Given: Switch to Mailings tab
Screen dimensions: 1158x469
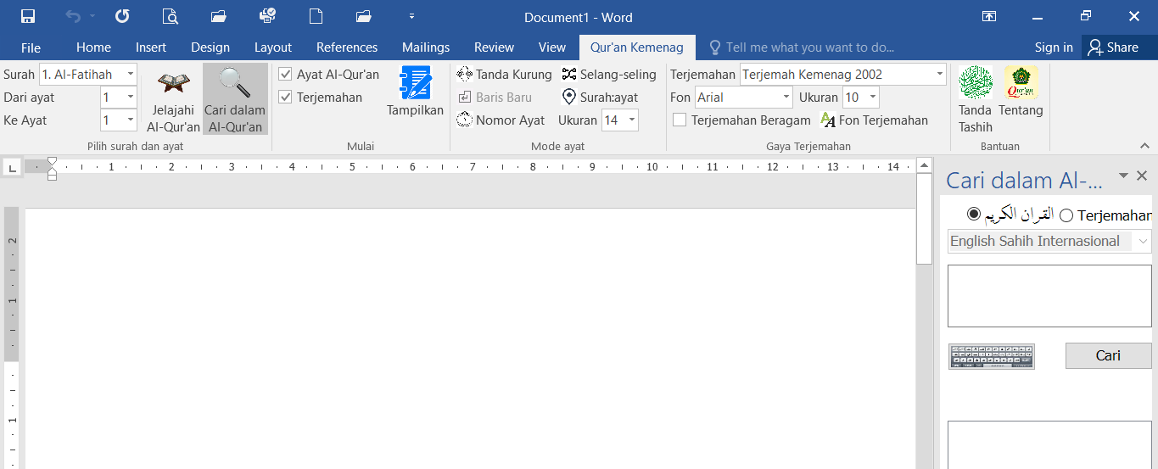Looking at the screenshot, I should coord(426,47).
